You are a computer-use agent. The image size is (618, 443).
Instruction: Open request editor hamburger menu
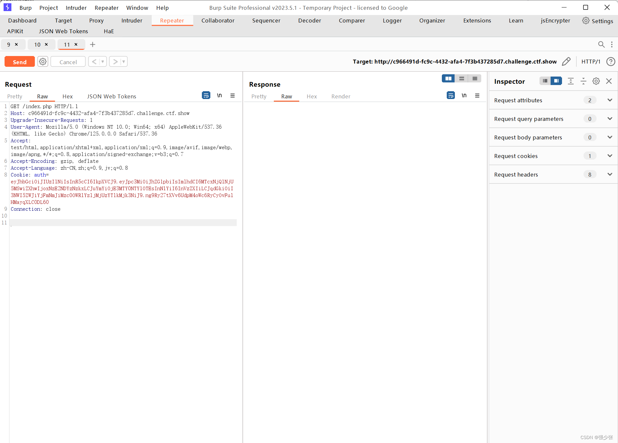point(232,95)
